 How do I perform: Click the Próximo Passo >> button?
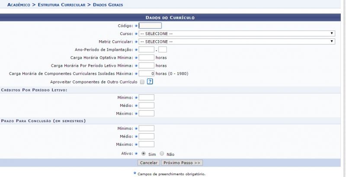pos(182,163)
